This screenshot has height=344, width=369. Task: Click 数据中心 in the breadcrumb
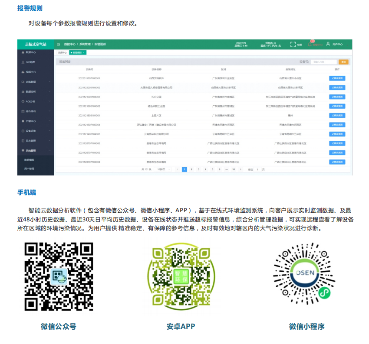point(70,44)
